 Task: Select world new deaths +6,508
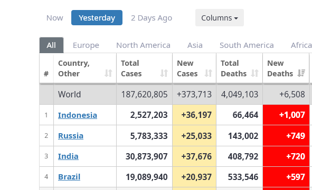(292, 94)
